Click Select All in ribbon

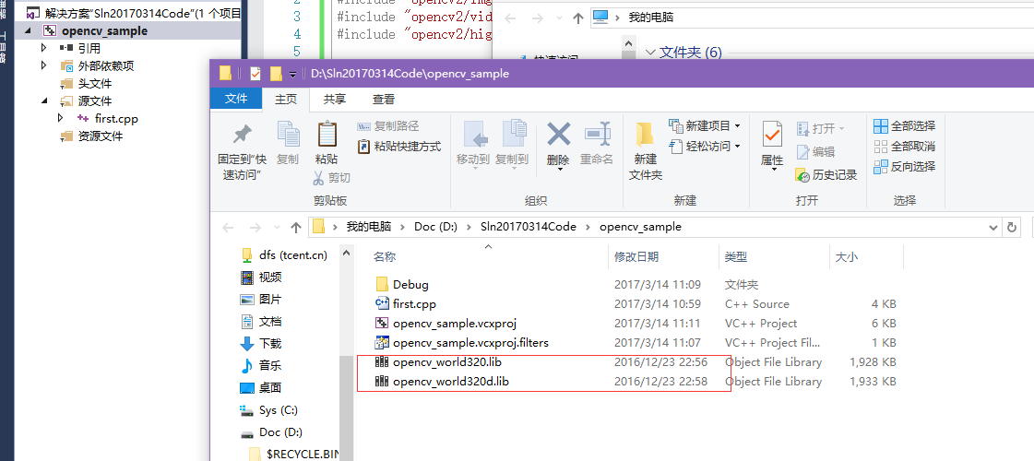click(x=904, y=125)
